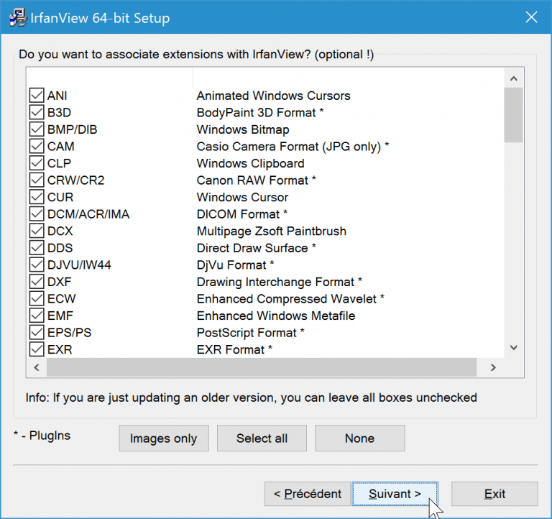Toggle the DJVU/IW44 extension checkbox
This screenshot has height=519, width=552.
(x=37, y=265)
